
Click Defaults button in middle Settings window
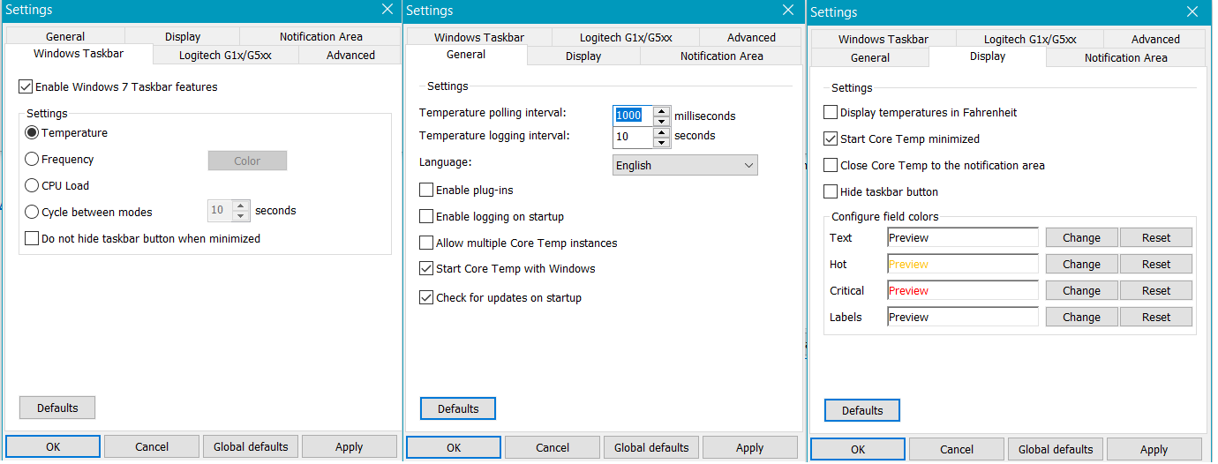[458, 408]
